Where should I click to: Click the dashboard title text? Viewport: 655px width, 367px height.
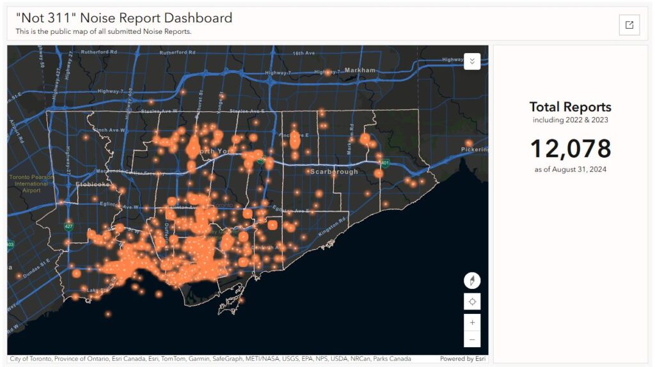tap(124, 18)
